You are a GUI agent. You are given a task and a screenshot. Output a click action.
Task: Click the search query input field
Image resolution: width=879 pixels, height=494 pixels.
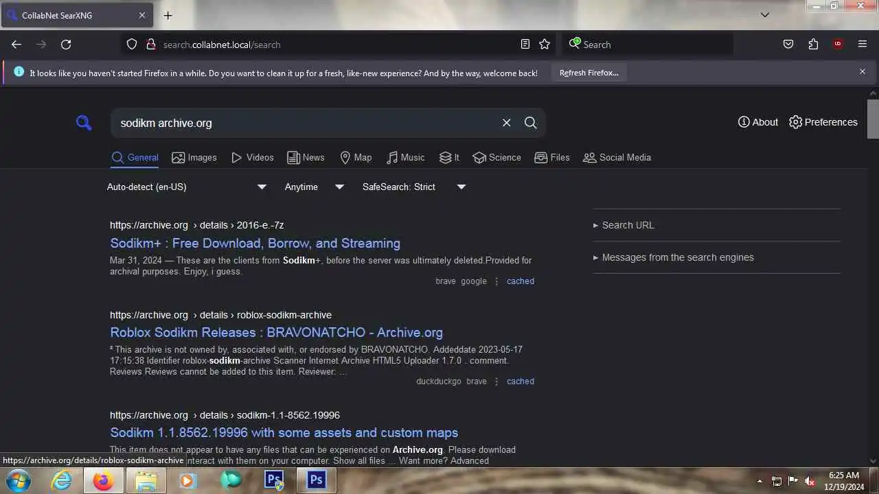click(306, 123)
